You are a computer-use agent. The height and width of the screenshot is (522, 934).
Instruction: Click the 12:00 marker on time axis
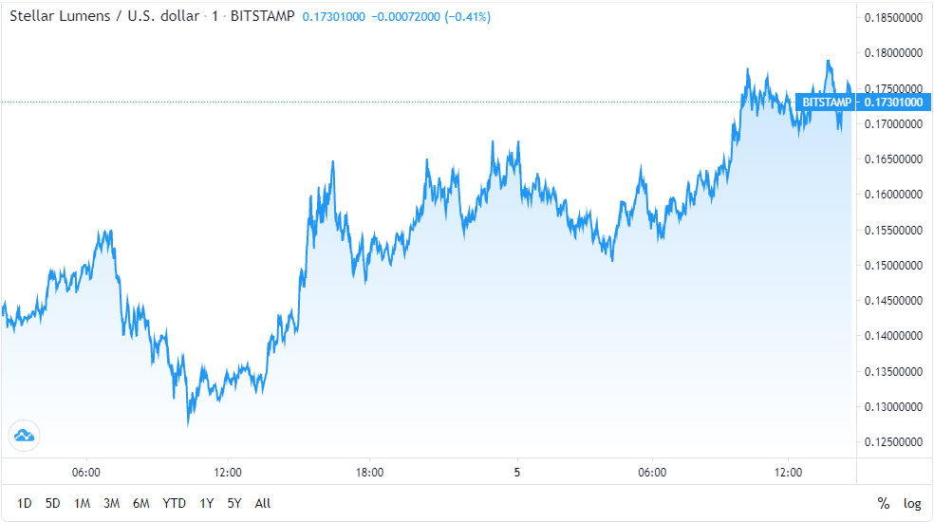tap(228, 472)
